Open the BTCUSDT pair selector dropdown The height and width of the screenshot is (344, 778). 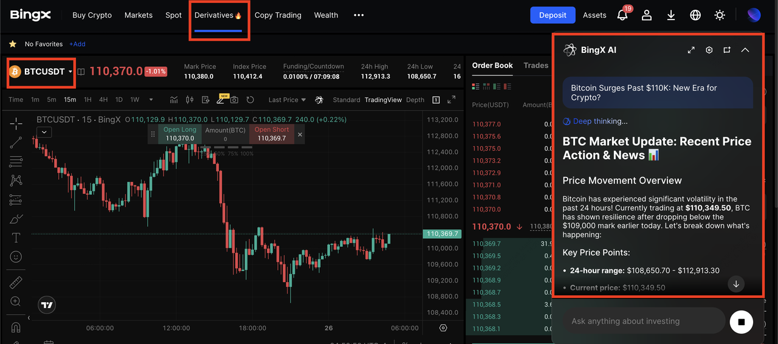point(41,72)
